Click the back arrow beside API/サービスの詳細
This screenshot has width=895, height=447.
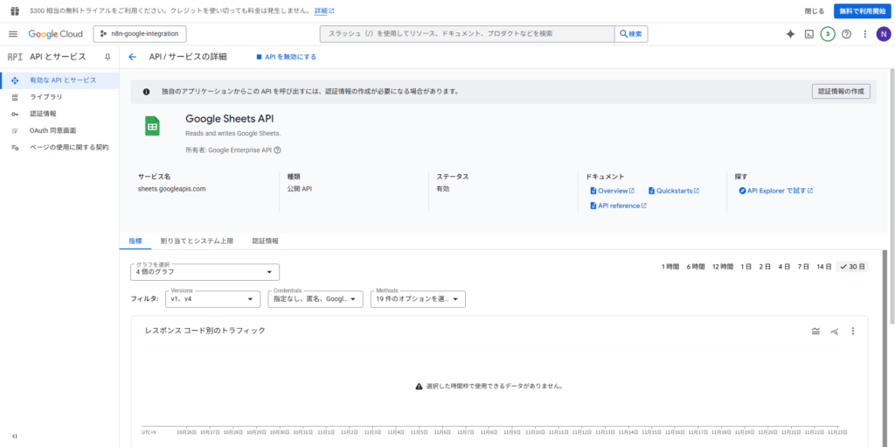pos(133,57)
